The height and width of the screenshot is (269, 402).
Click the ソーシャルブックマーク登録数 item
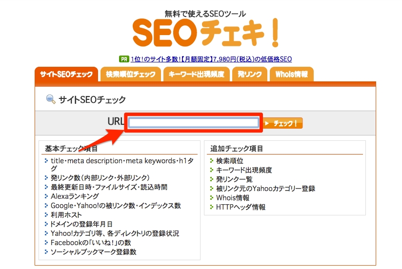93,252
